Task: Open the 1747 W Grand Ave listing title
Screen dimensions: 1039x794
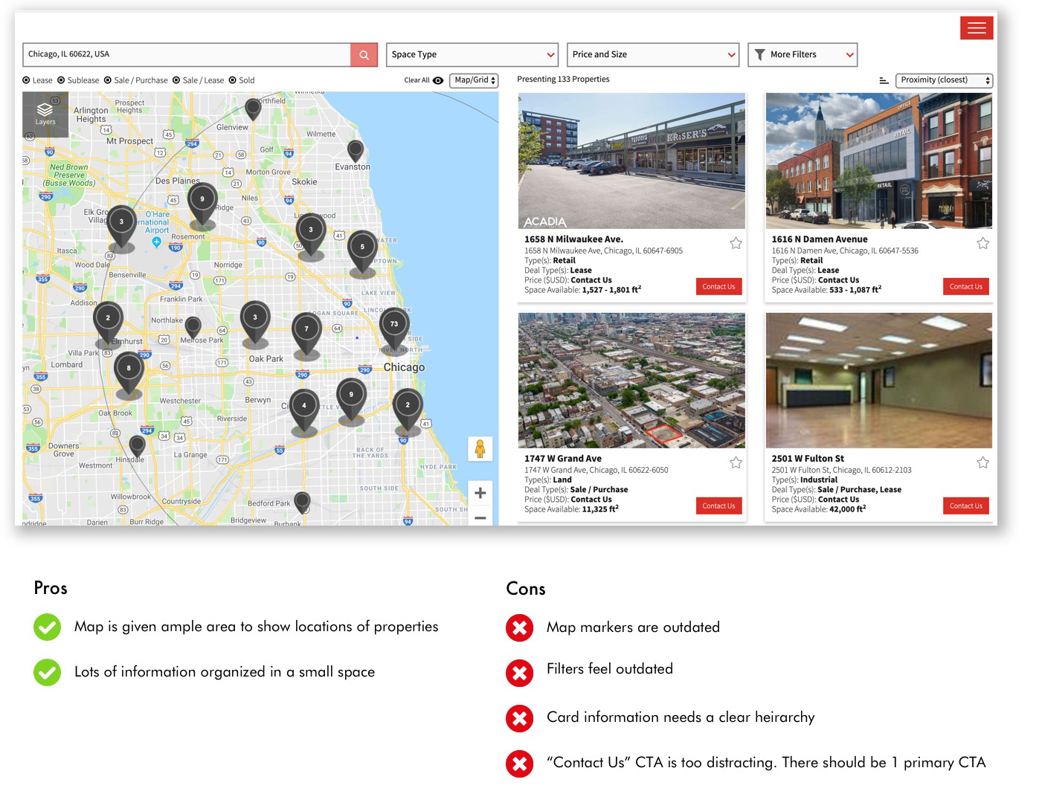Action: pos(563,459)
